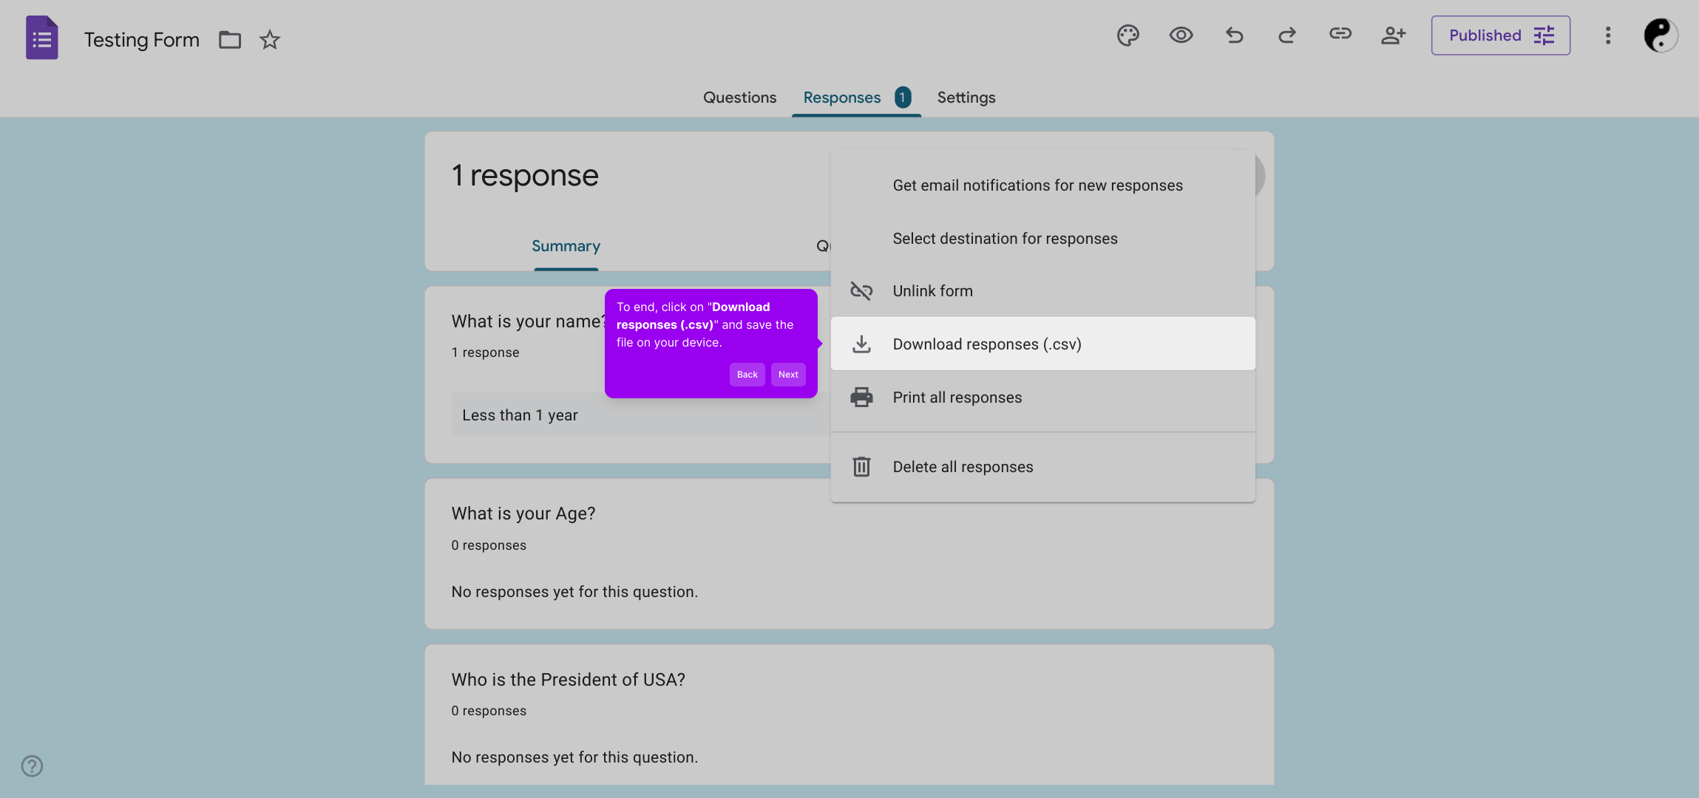Copy the responder link icon
This screenshot has width=1699, height=798.
[x=1340, y=34]
